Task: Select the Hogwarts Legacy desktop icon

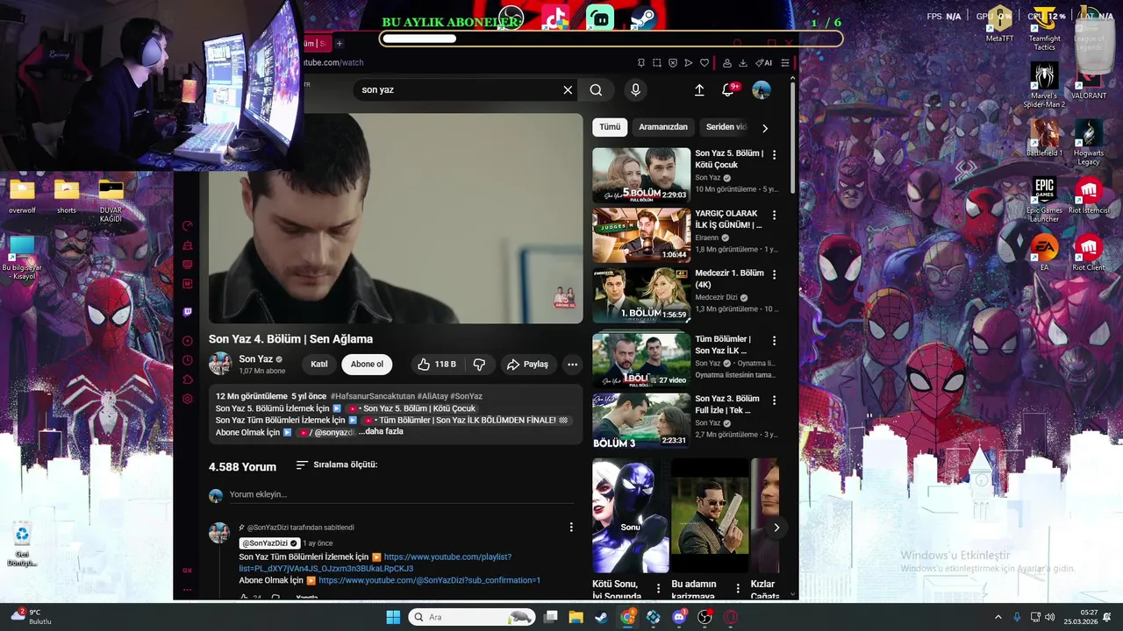Action: [x=1089, y=143]
